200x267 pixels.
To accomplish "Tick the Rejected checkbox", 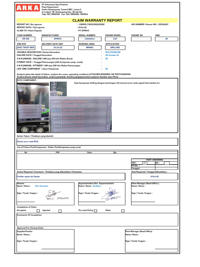I will coord(60,211).
